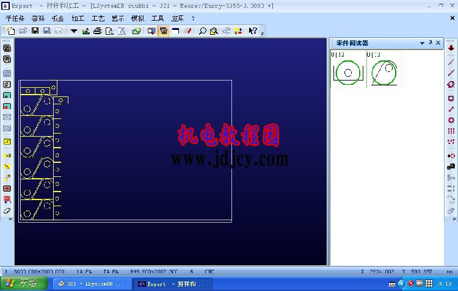Expand hidden tray icons with the blue arrow
The height and width of the screenshot is (291, 458).
pyautogui.click(x=402, y=283)
